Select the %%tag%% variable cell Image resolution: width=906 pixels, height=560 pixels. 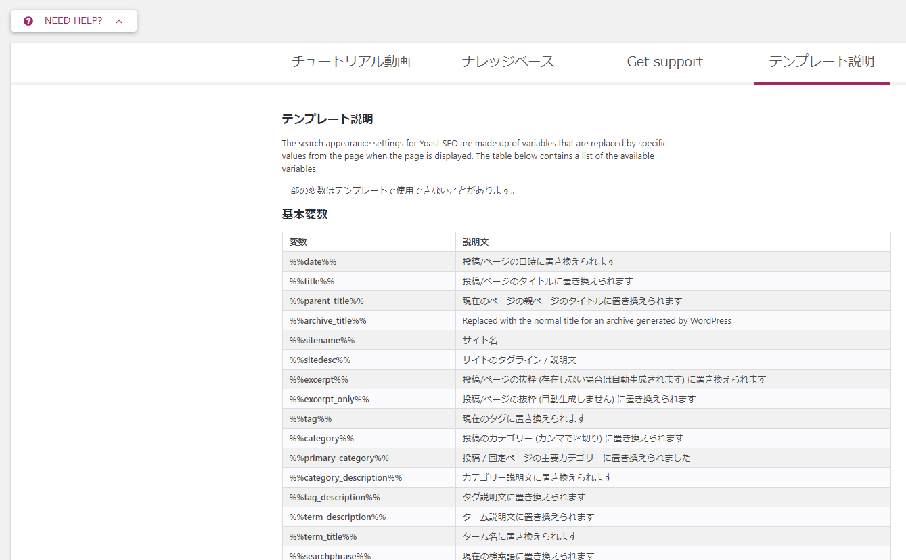[x=369, y=418]
